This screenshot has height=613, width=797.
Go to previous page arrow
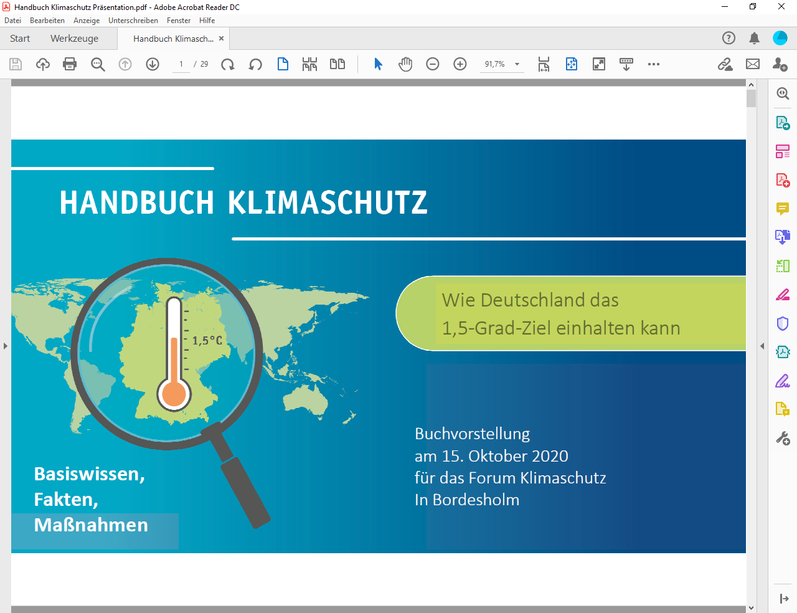pos(125,64)
